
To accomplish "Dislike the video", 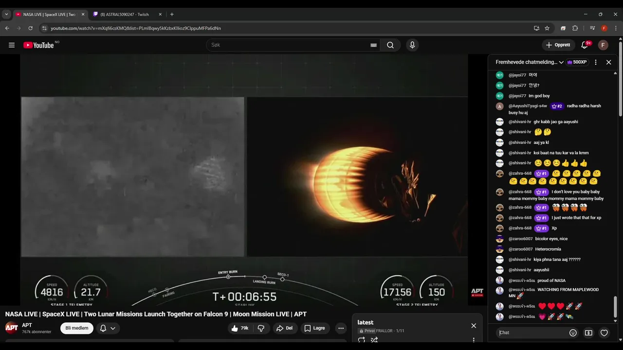I will (x=261, y=328).
